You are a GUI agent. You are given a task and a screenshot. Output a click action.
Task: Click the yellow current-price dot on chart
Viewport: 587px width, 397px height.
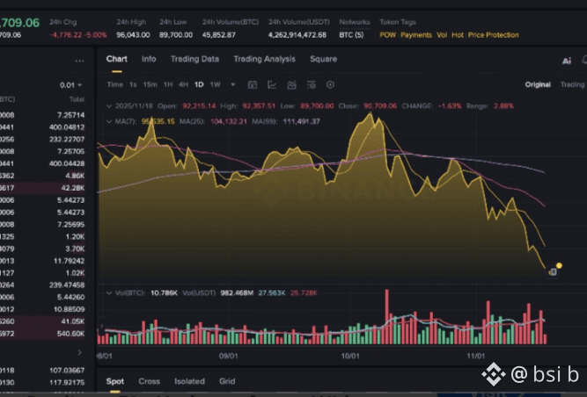coord(559,265)
